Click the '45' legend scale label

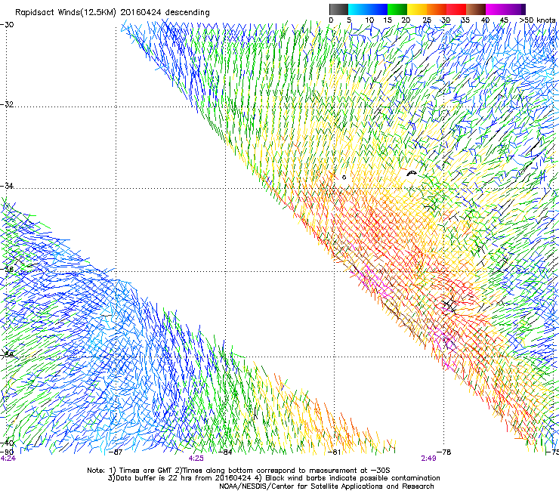[x=504, y=20]
